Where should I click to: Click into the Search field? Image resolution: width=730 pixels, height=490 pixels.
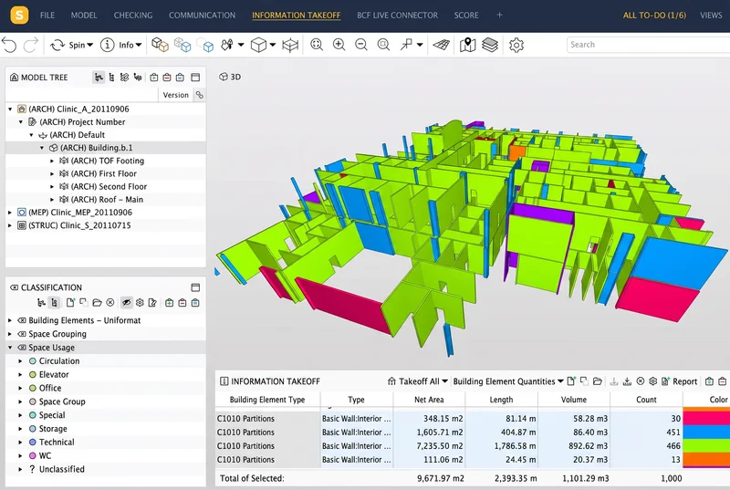[648, 45]
